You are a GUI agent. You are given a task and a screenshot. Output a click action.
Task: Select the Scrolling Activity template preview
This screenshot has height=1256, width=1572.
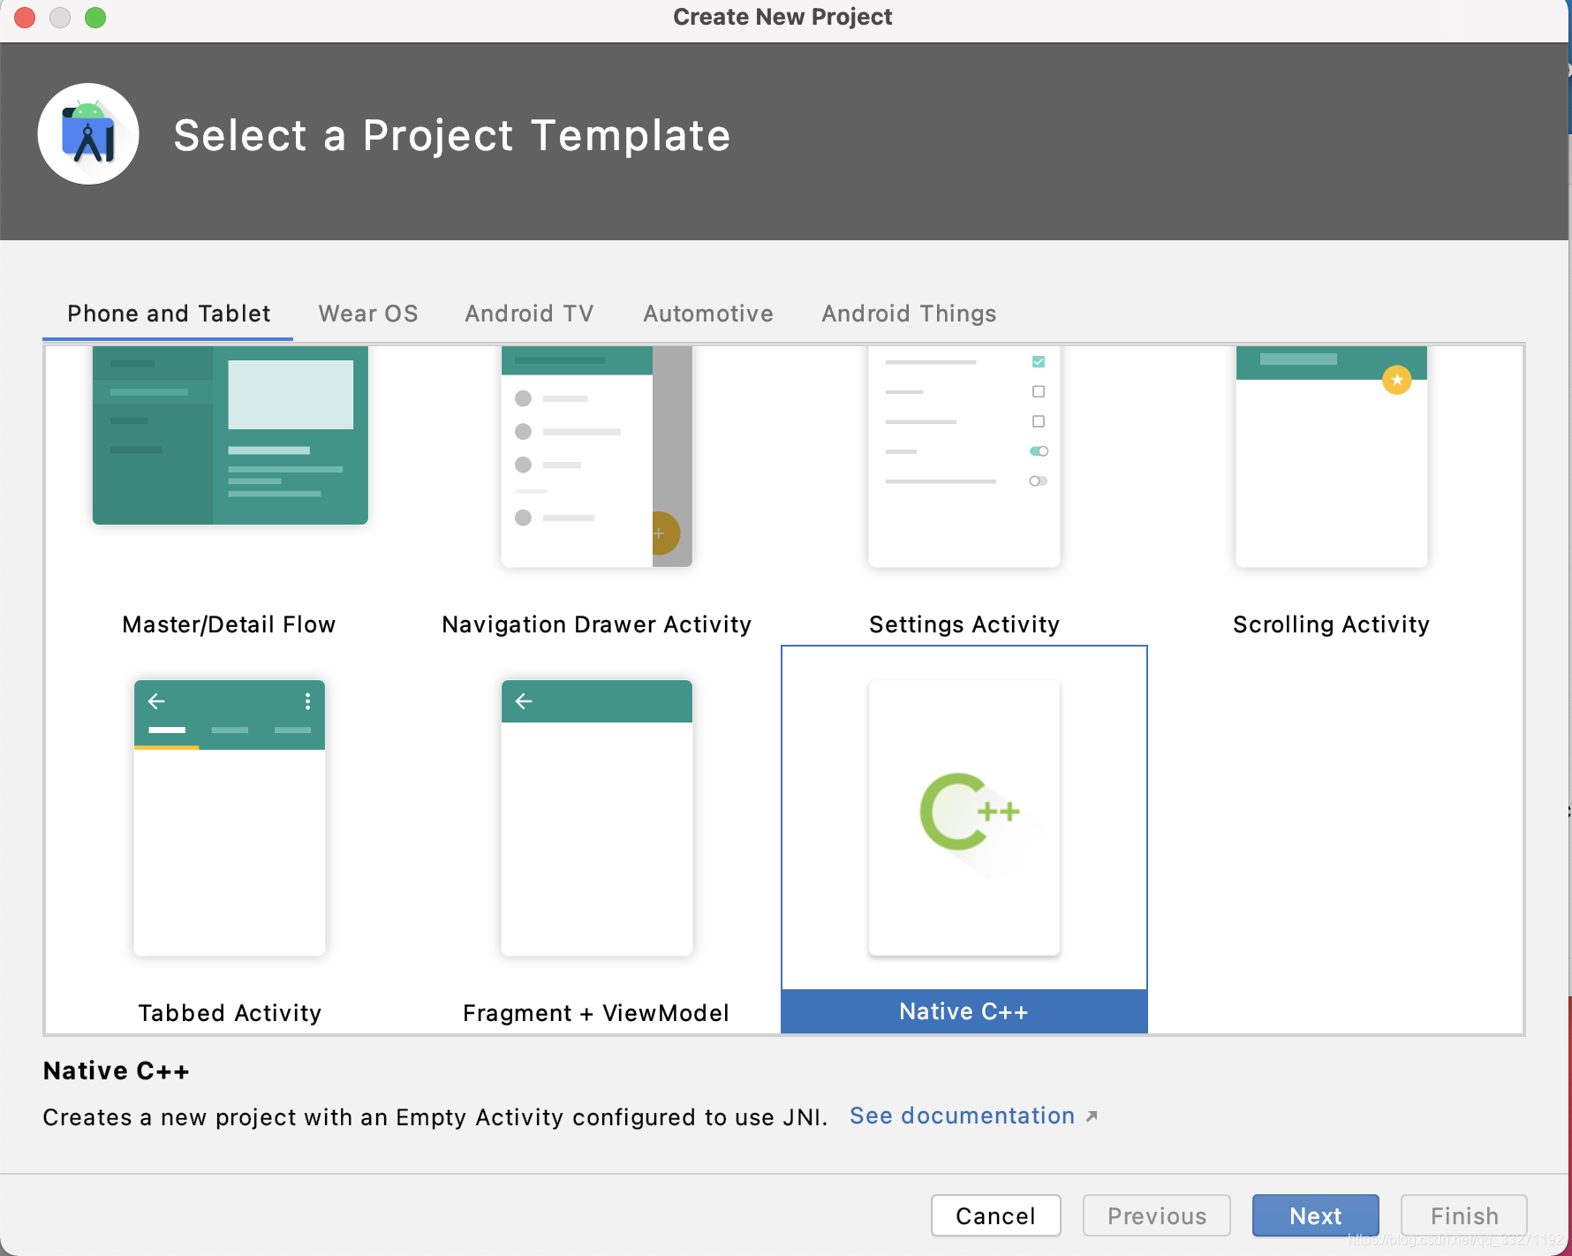(1332, 457)
